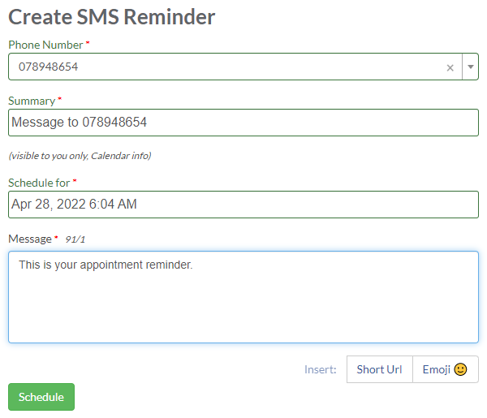The image size is (487, 418).
Task: Open the Emoji insert picker
Action: (446, 369)
